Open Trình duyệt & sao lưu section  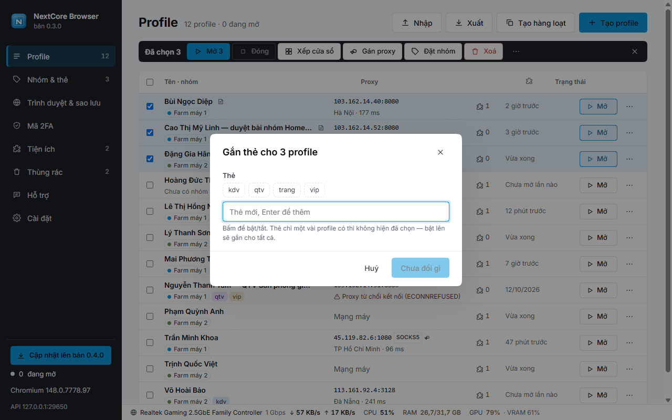tap(61, 102)
